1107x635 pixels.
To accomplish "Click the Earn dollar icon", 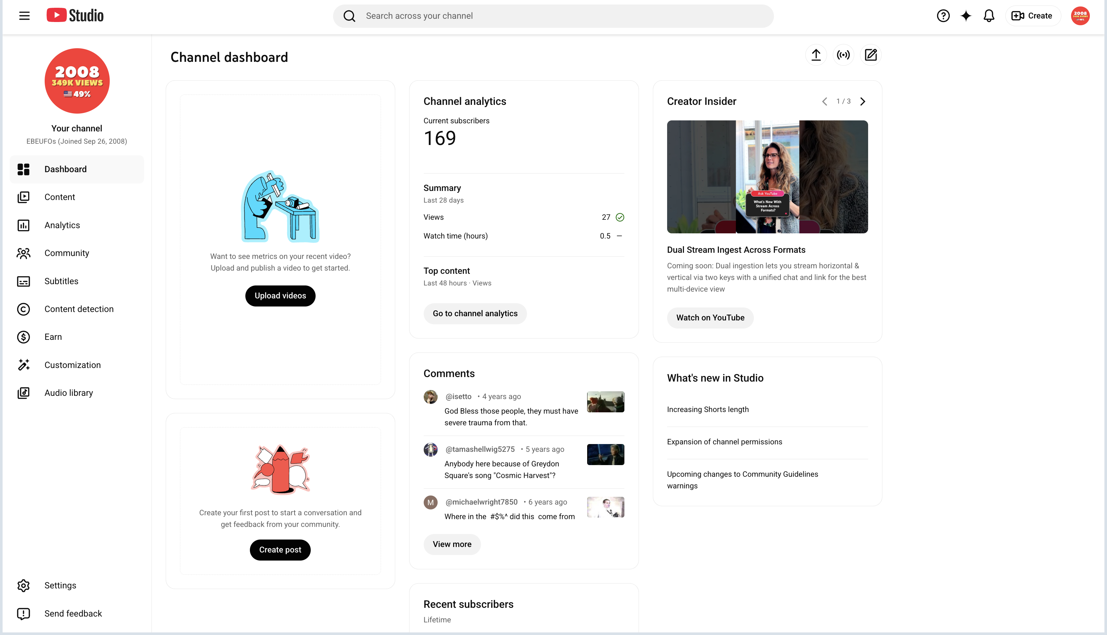I will point(24,337).
